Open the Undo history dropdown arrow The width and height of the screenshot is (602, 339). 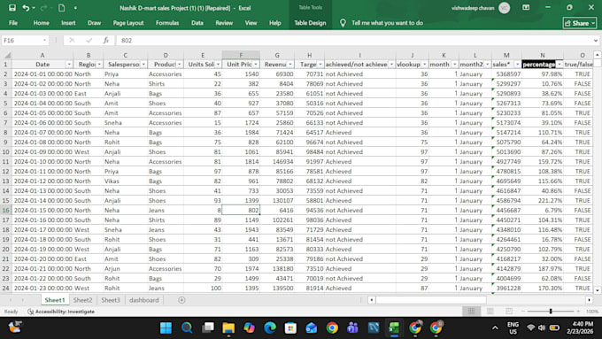click(x=34, y=8)
